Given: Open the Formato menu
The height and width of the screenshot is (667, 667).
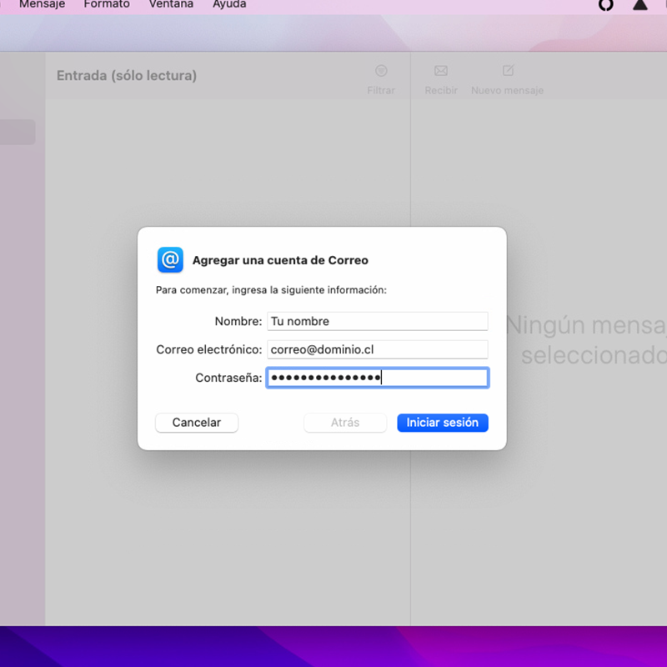Looking at the screenshot, I should [x=107, y=5].
